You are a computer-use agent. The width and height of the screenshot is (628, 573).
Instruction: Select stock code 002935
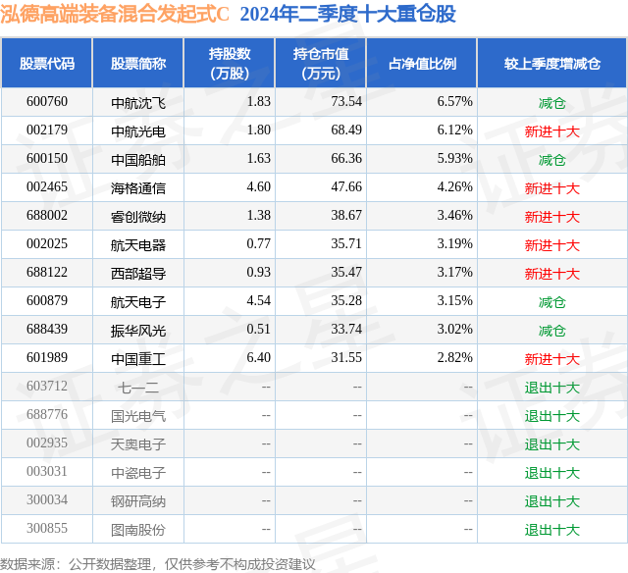pyautogui.click(x=47, y=443)
